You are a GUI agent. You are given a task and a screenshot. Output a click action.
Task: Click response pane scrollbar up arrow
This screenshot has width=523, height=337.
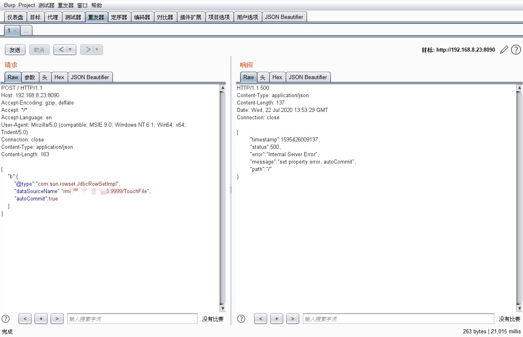[x=519, y=87]
